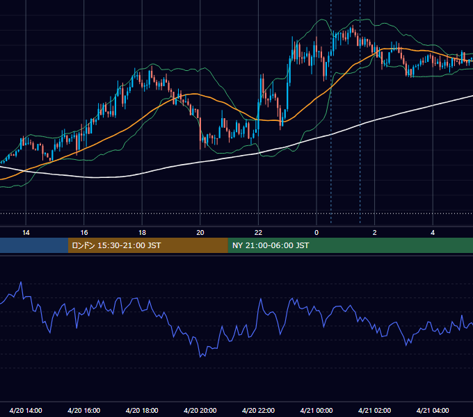Click the 4/20 14:00 date label

coord(26,410)
